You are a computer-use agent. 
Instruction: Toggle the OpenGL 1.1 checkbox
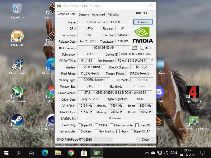pos(133,131)
